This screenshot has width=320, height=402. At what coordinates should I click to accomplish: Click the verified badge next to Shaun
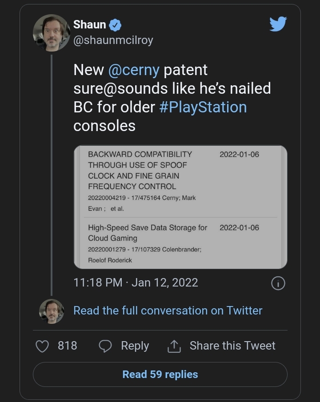click(115, 25)
